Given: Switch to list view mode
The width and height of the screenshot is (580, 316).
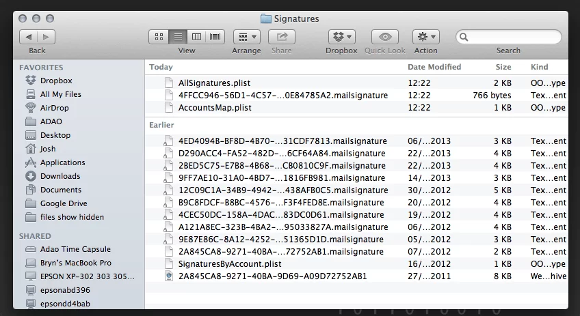Looking at the screenshot, I should [178, 37].
